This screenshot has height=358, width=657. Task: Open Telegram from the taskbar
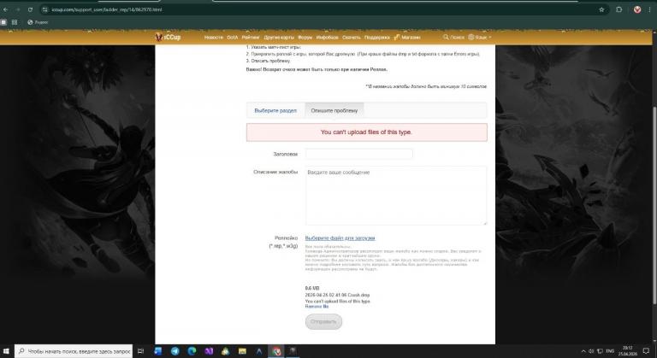pyautogui.click(x=175, y=351)
